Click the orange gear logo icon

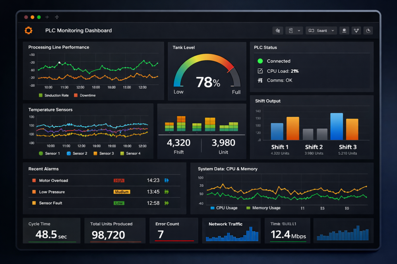(28, 30)
